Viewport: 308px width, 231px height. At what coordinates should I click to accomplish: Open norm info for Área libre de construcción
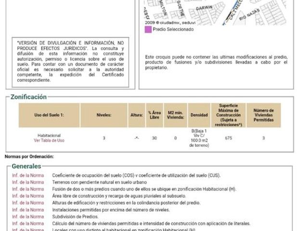coord(28,196)
